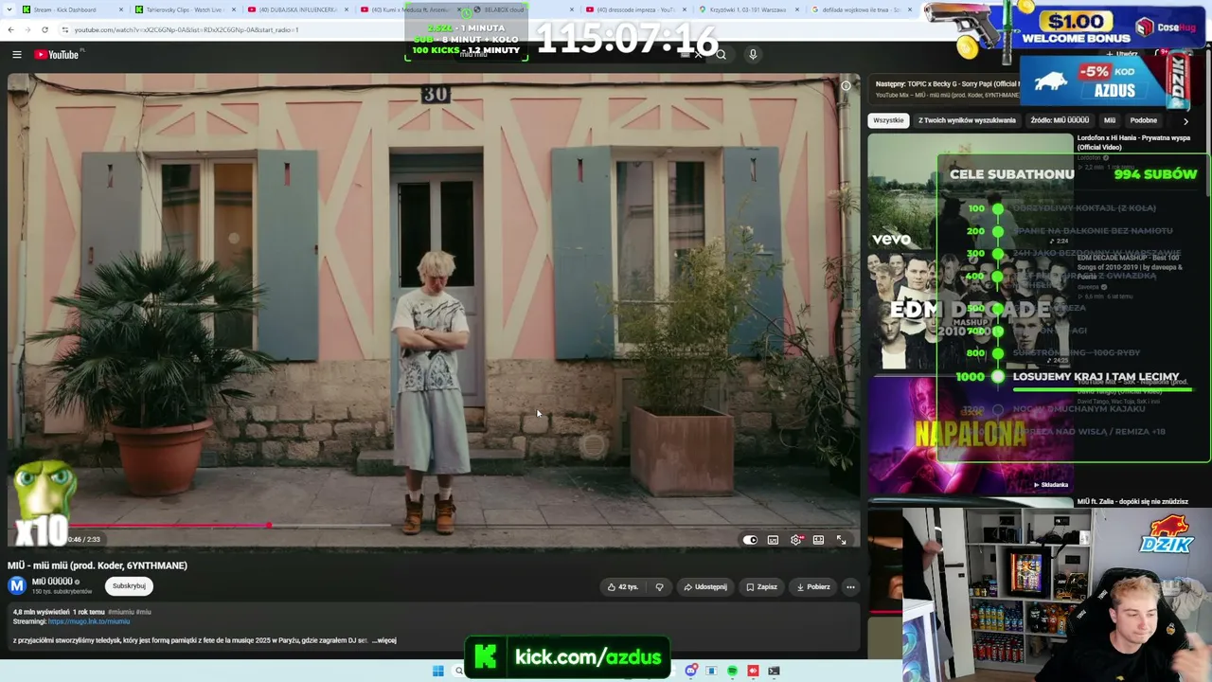Image resolution: width=1212 pixels, height=682 pixels.
Task: Go to YouTube home via logo
Action: click(x=57, y=55)
